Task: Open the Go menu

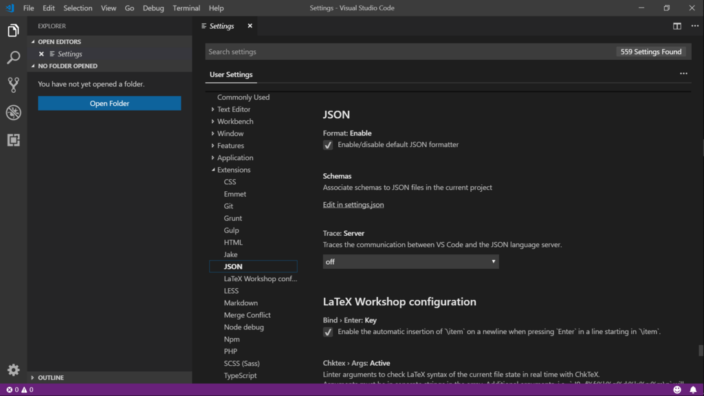Action: point(129,8)
